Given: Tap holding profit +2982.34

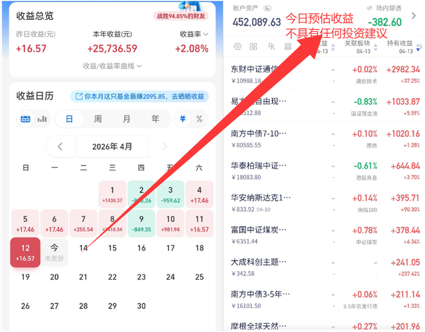Looking at the screenshot, I should pos(403,70).
